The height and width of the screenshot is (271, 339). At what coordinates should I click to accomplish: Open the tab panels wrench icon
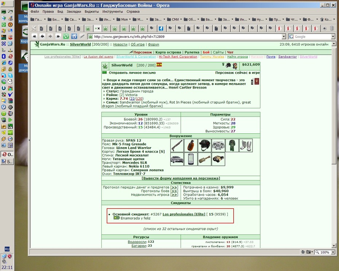34,28
